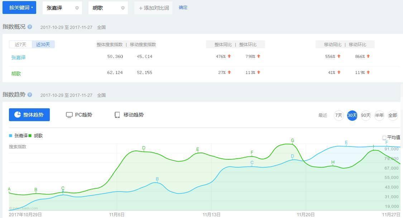Viewport: 403px width, 218px height.
Task: Select the 90天 trend range
Action: [x=365, y=115]
